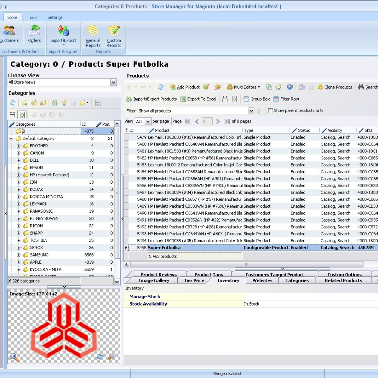Click the edit product icon next to Add Product

[206, 87]
